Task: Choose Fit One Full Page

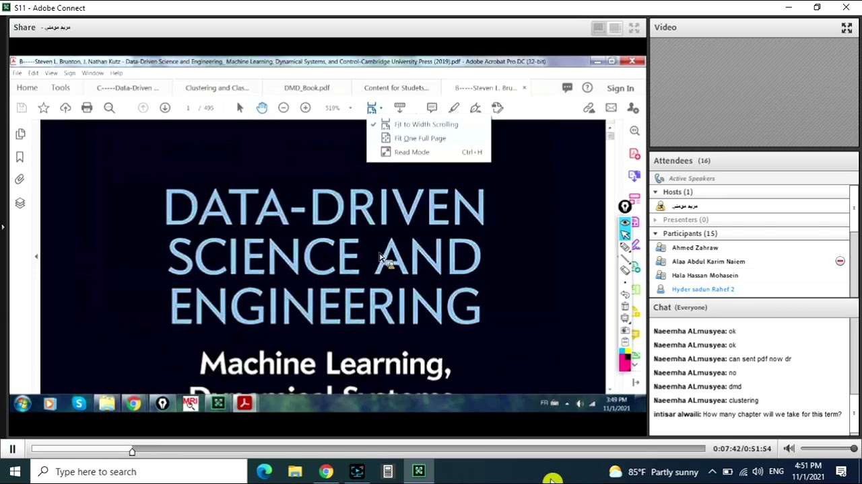Action: click(429, 138)
